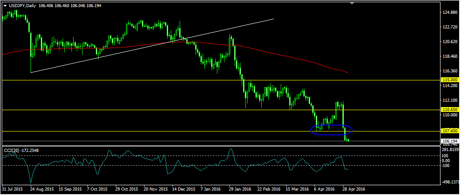Image resolution: width=460 pixels, height=195 pixels.
Task: Click price axis value 105.740
Action: (450, 144)
